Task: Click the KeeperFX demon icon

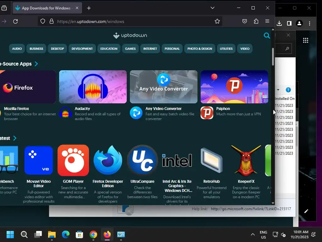Action: pos(246,160)
